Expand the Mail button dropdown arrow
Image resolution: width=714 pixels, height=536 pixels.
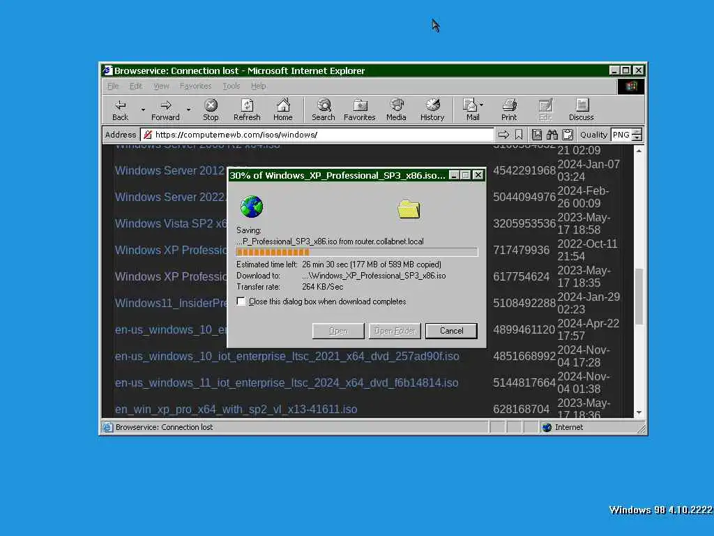[482, 105]
